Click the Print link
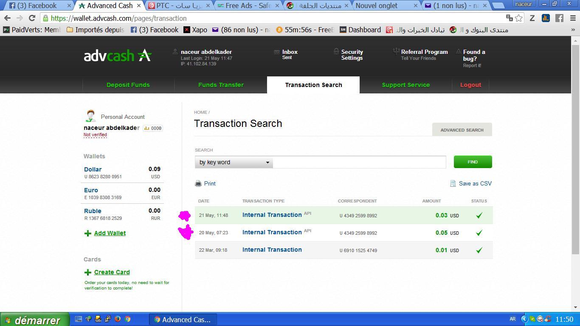Image resolution: width=580 pixels, height=326 pixels. point(210,183)
